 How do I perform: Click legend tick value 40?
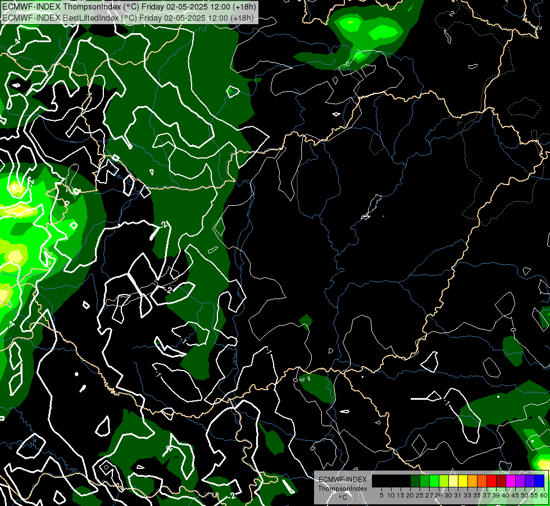point(506,495)
